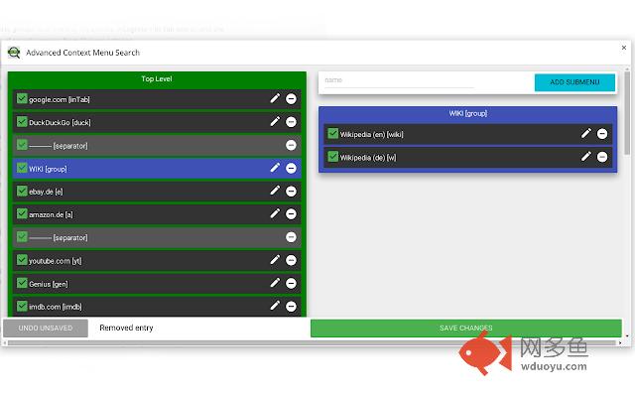This screenshot has height=397, width=635.
Task: Click the UNDO UNSAVED button
Action: pyautogui.click(x=46, y=329)
